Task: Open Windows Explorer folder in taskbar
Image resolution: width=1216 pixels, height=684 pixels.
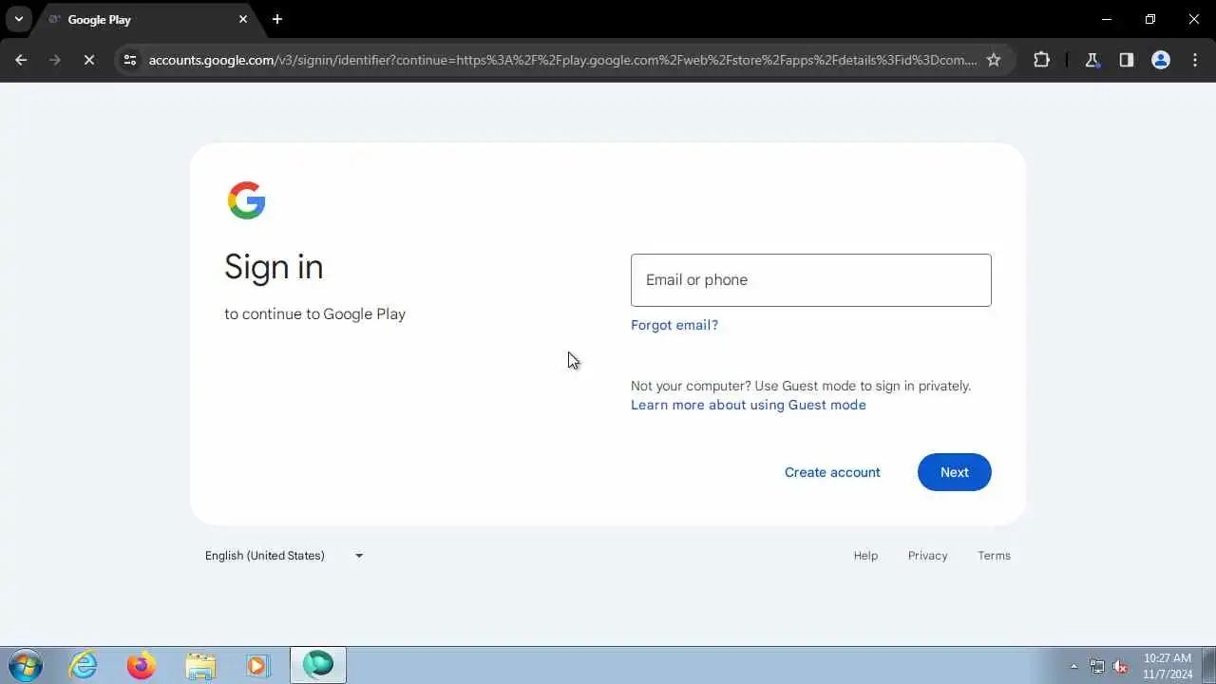Action: pos(200,666)
